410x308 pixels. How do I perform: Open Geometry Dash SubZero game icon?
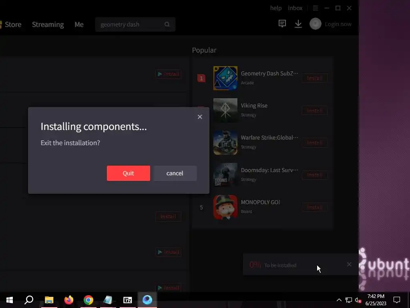point(225,78)
